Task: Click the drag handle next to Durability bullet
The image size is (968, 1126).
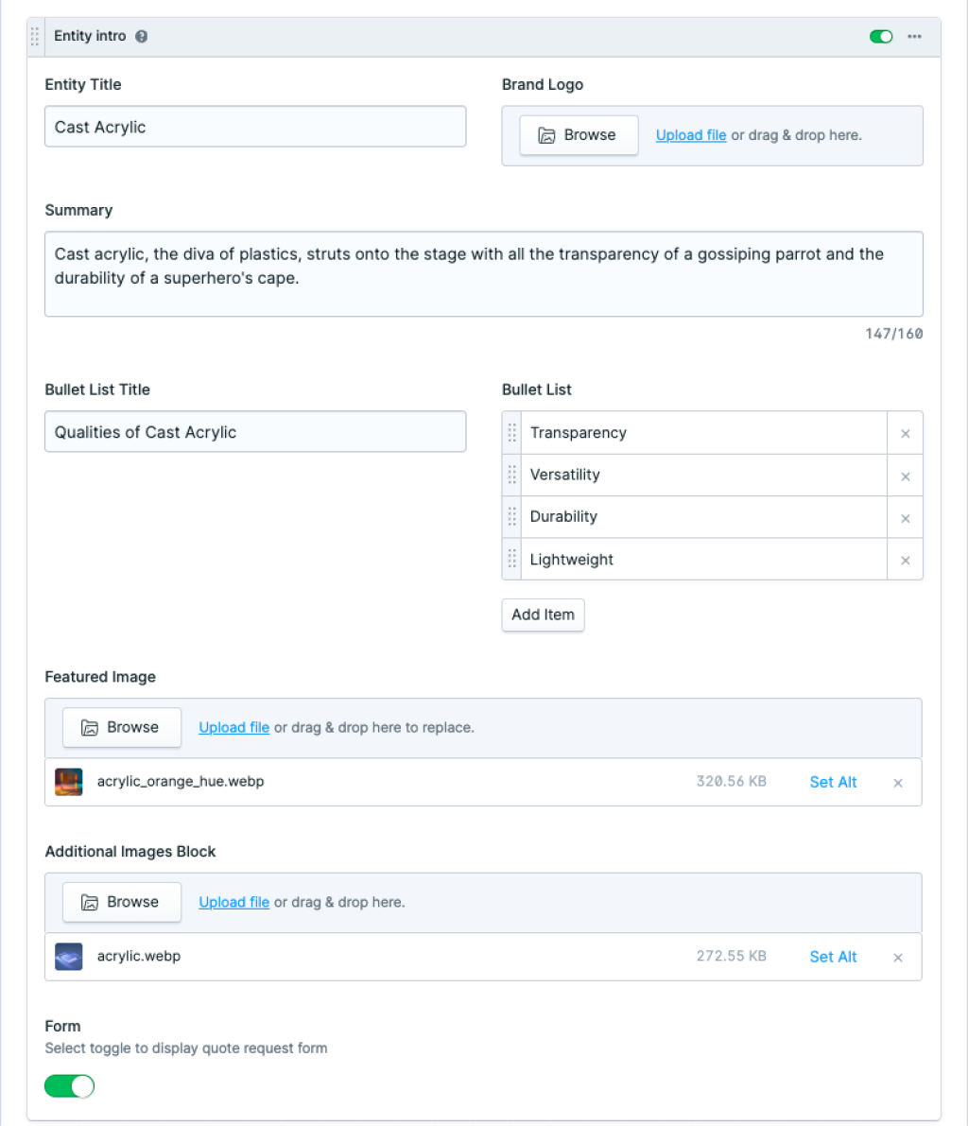Action: [x=511, y=516]
